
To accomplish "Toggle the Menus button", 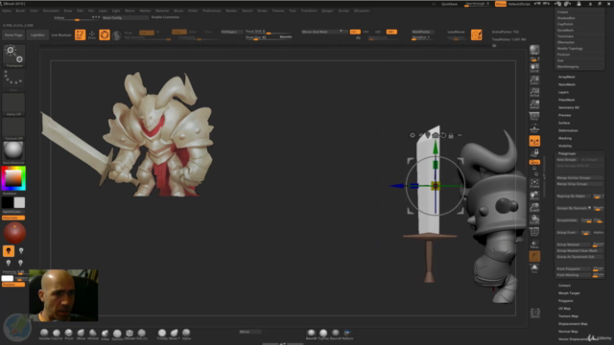I will click(x=501, y=4).
